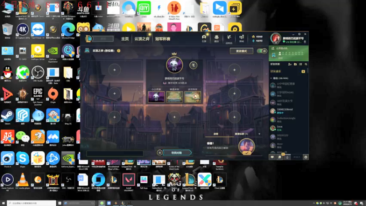This screenshot has height=206, width=366.
Task: Select the Little Legend thumbnail in loadout
Action: click(x=156, y=97)
